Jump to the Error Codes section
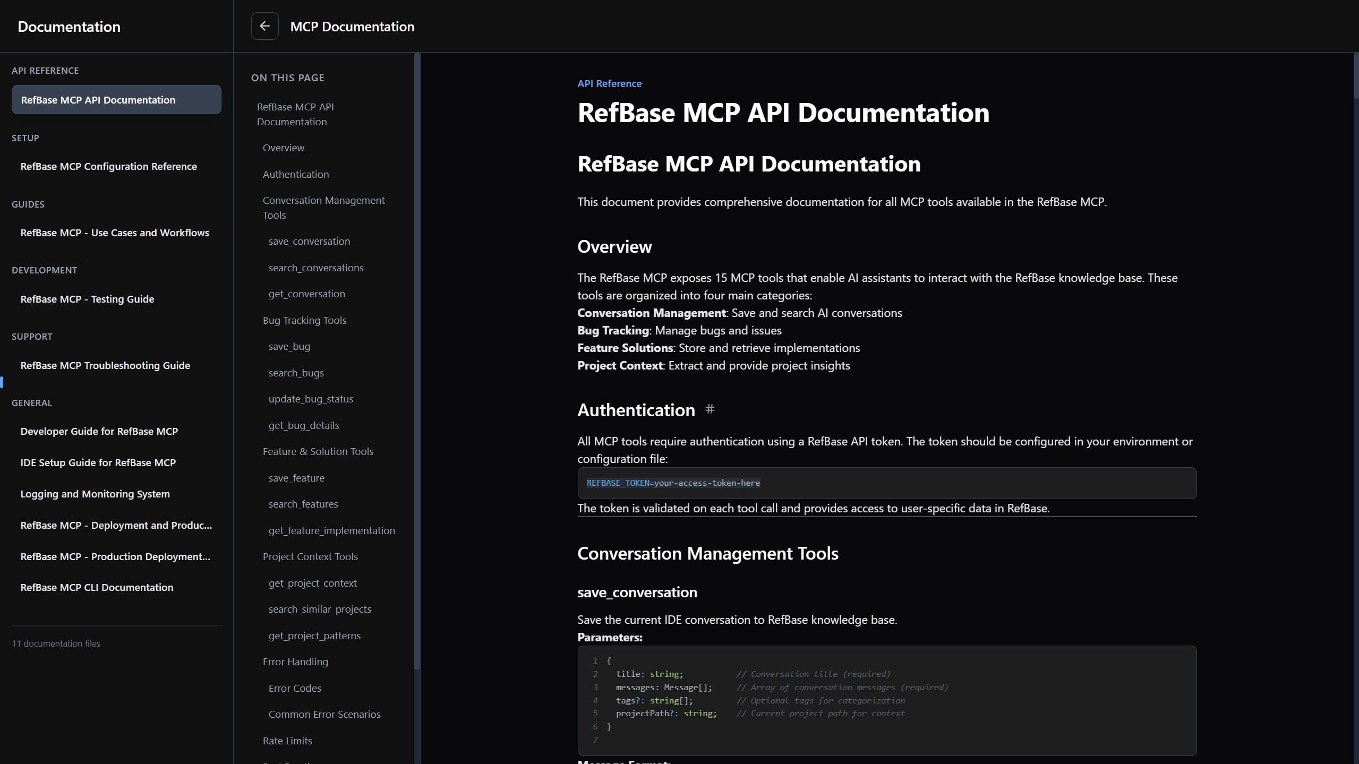The width and height of the screenshot is (1359, 764). pos(295,688)
